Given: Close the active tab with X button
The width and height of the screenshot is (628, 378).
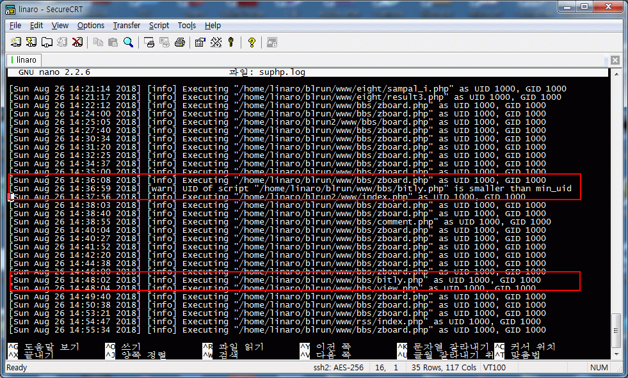Looking at the screenshot, I should point(615,60).
